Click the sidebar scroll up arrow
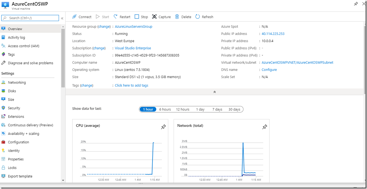367x189 pixels. pyautogui.click(x=63, y=26)
